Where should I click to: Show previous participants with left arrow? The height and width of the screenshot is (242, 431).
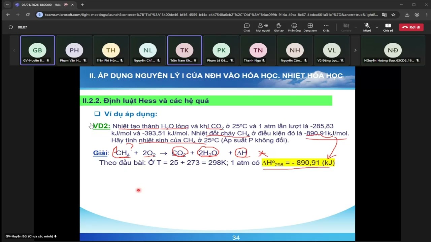click(14, 50)
